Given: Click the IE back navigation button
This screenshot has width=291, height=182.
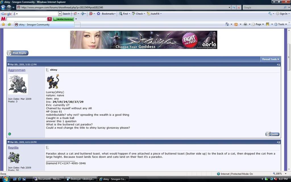Looking at the screenshot, I should coord(3,7).
